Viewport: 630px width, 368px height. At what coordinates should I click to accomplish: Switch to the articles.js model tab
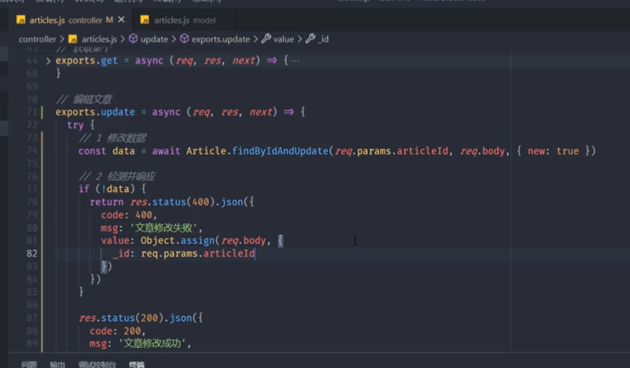(x=179, y=20)
